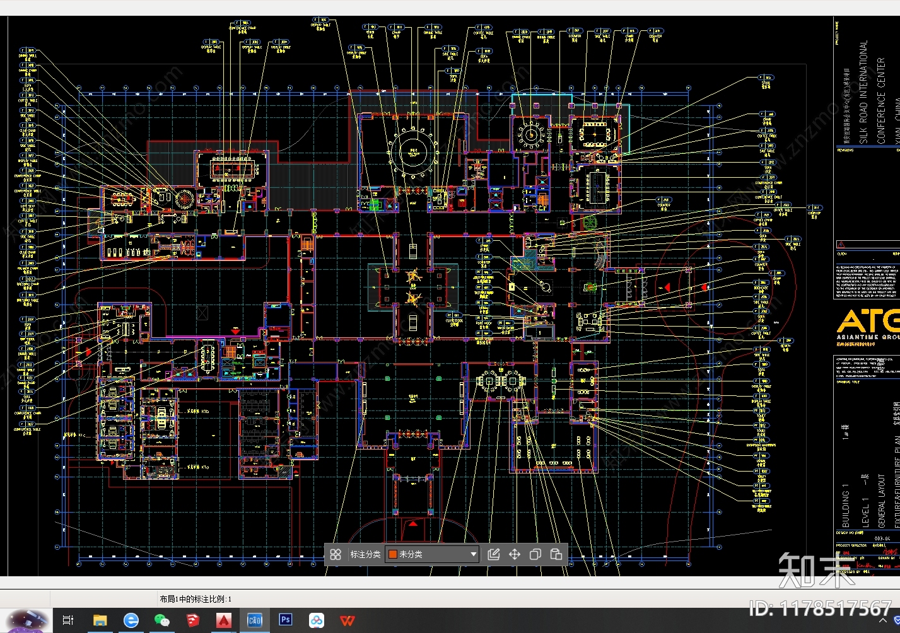900x633 pixels.
Task: Click the SILK ROAD INTERNATIONAL title text
Action: click(863, 92)
